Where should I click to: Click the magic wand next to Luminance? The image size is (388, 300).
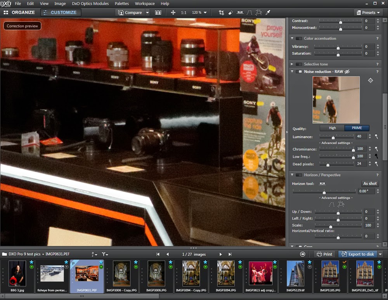pos(376,136)
